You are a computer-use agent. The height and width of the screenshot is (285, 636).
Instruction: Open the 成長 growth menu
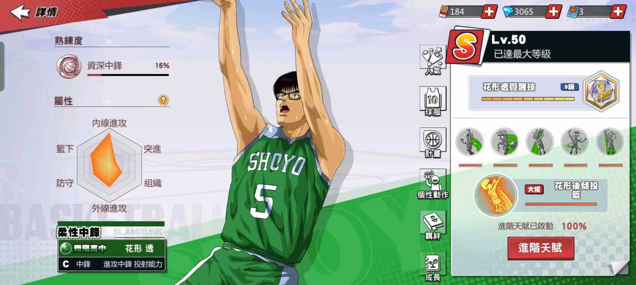pyautogui.click(x=433, y=267)
